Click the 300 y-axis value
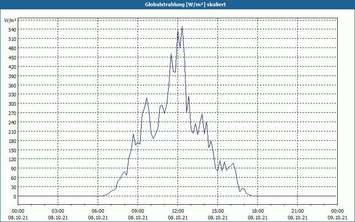Image resolution: width=355 pixels, height=222 pixels. [x=12, y=104]
